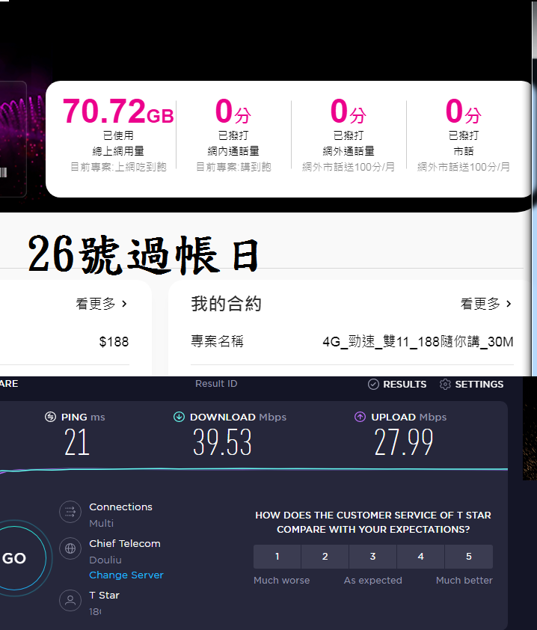Rate customer service as 1
This screenshot has height=630, width=537.
click(277, 557)
